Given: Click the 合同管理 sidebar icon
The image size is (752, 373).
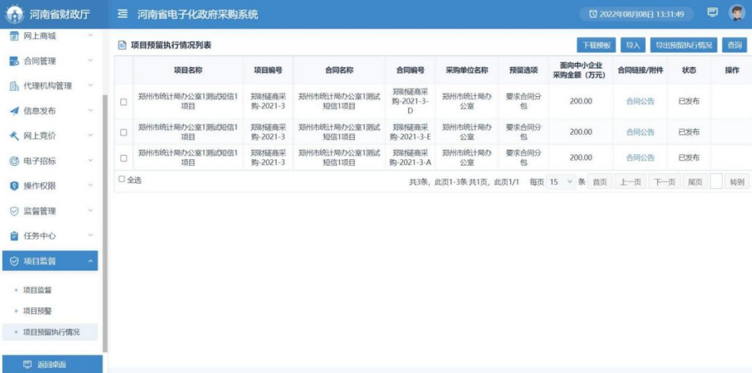Looking at the screenshot, I should 14,62.
